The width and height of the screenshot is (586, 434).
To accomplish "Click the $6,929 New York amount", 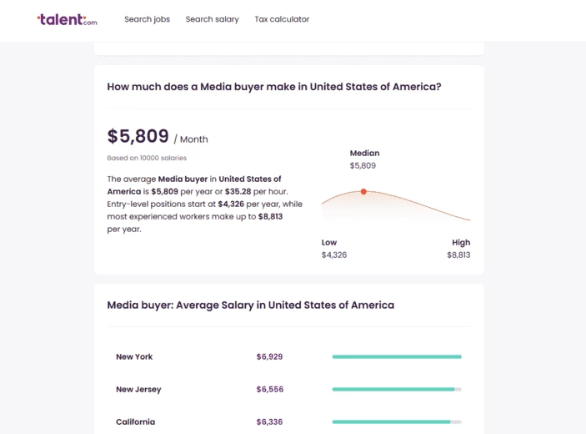I will point(269,356).
